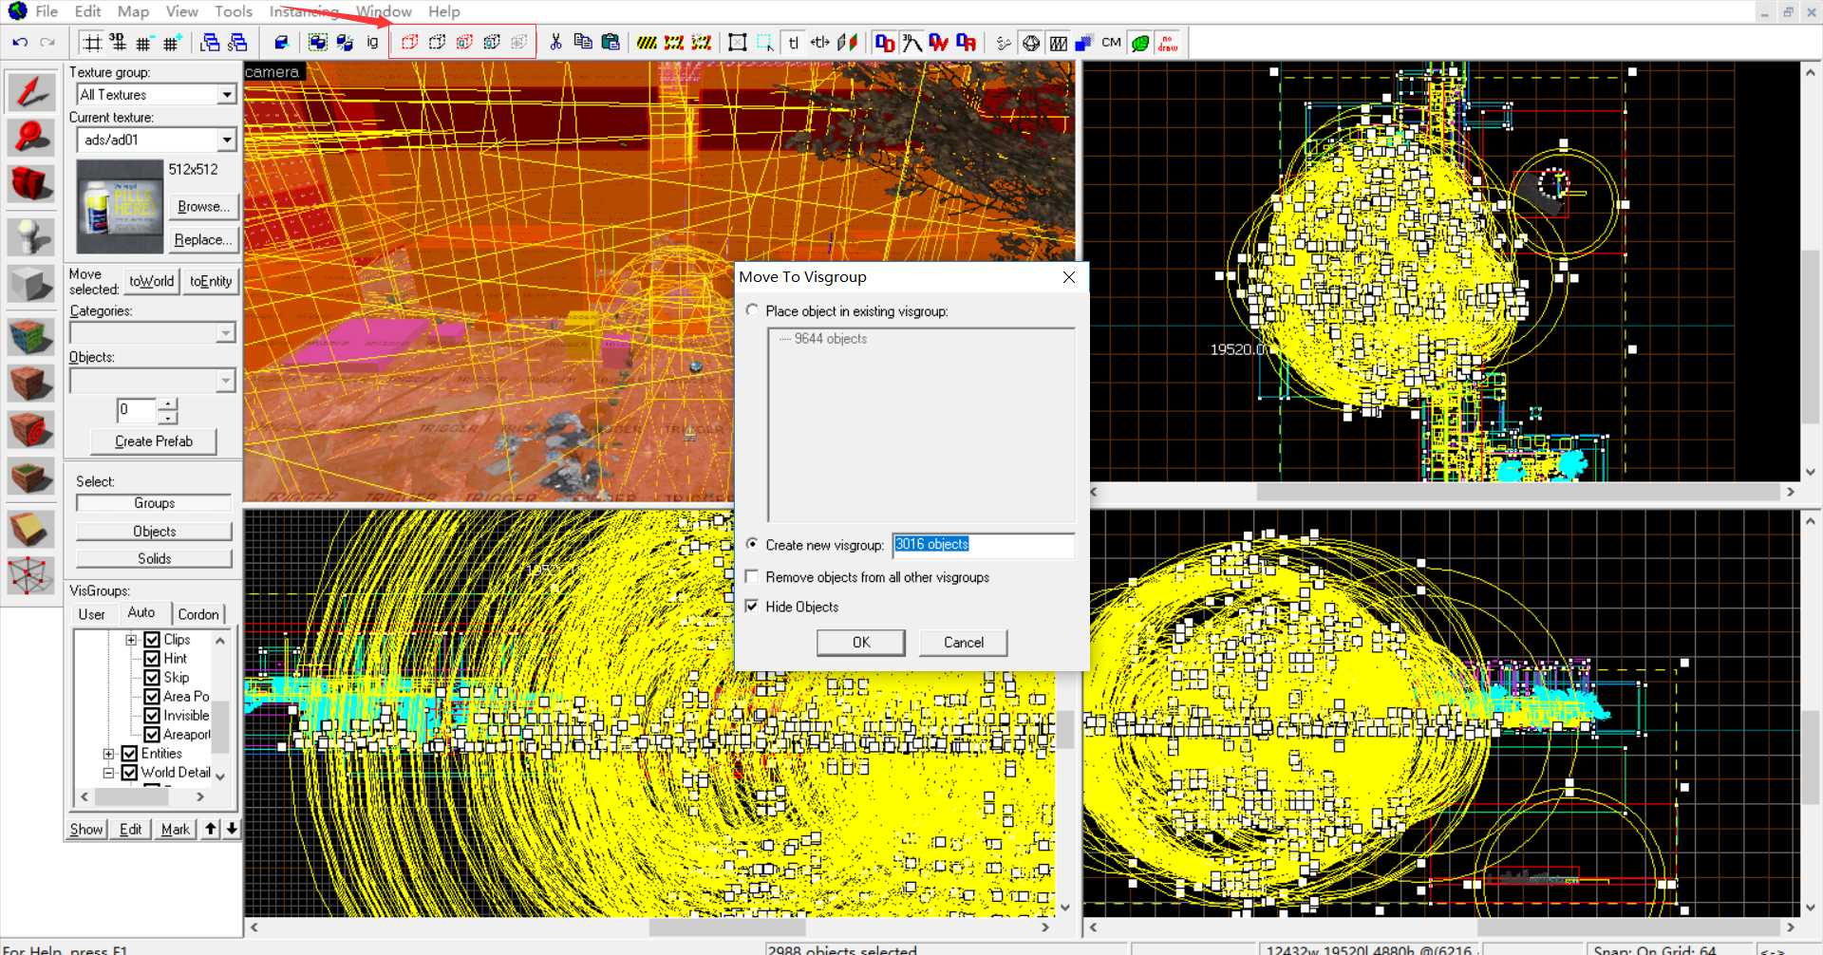Select 'Place object in existing visgroup' radio

click(753, 310)
